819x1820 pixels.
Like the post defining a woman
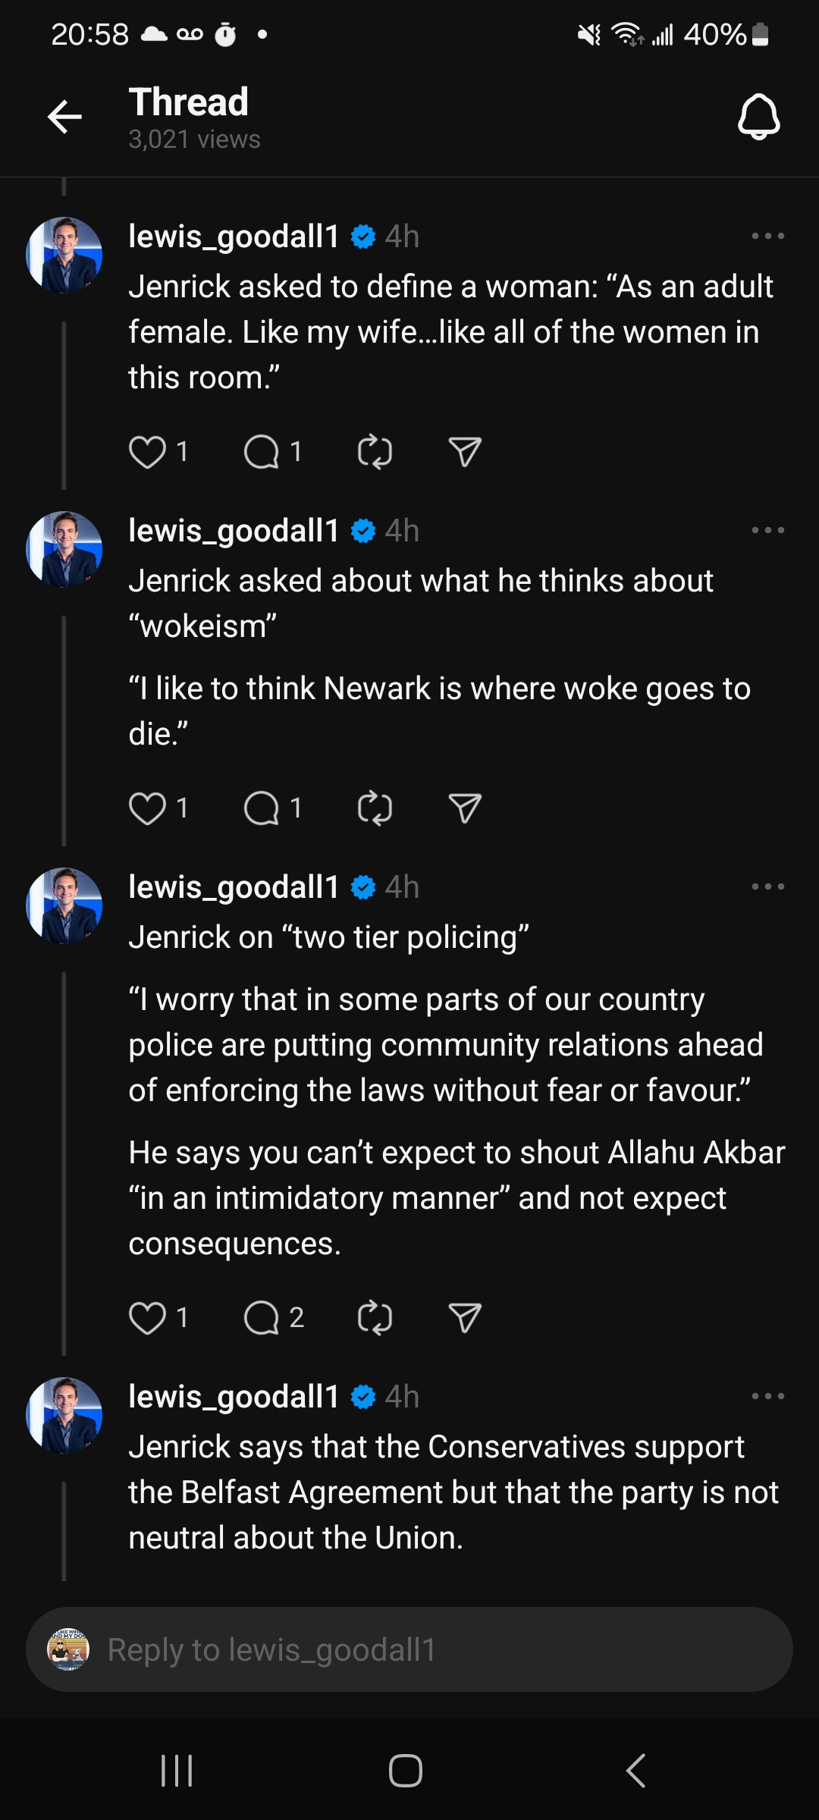pos(149,451)
